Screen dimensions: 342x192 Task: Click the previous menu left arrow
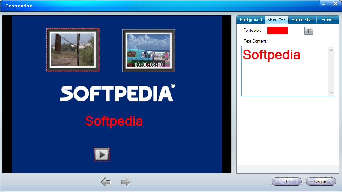106,182
